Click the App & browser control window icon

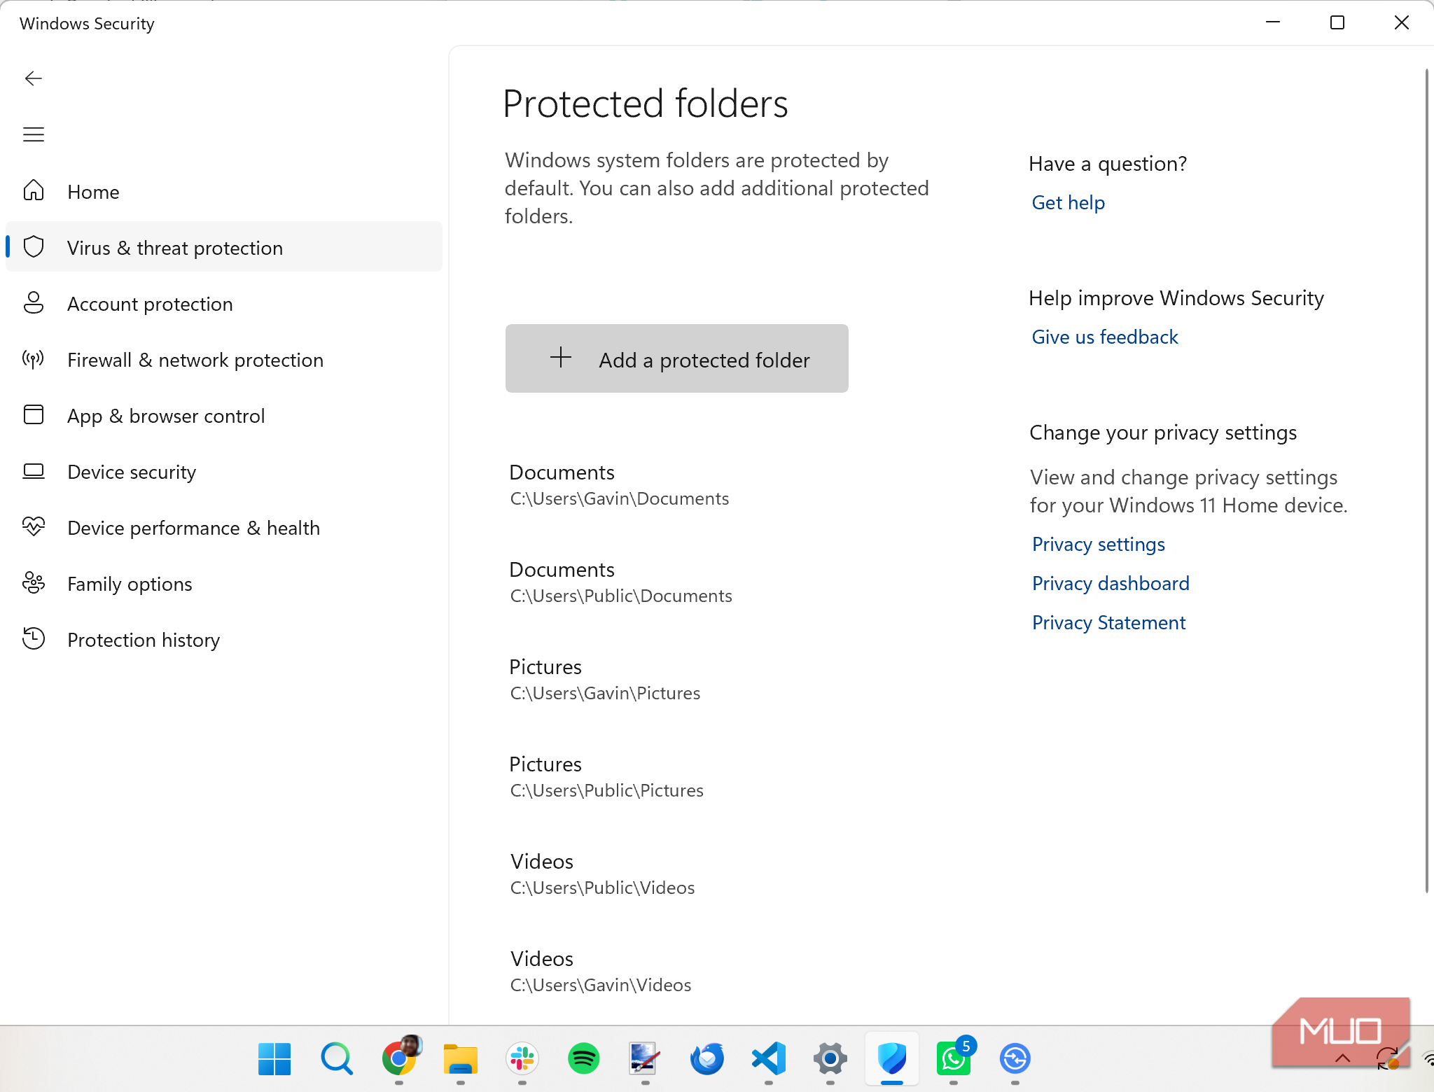34,414
